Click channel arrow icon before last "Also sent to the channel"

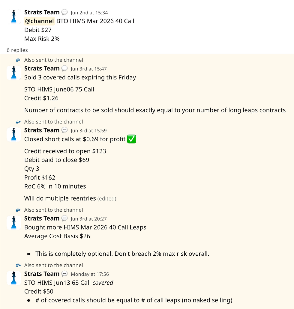tap(18, 265)
